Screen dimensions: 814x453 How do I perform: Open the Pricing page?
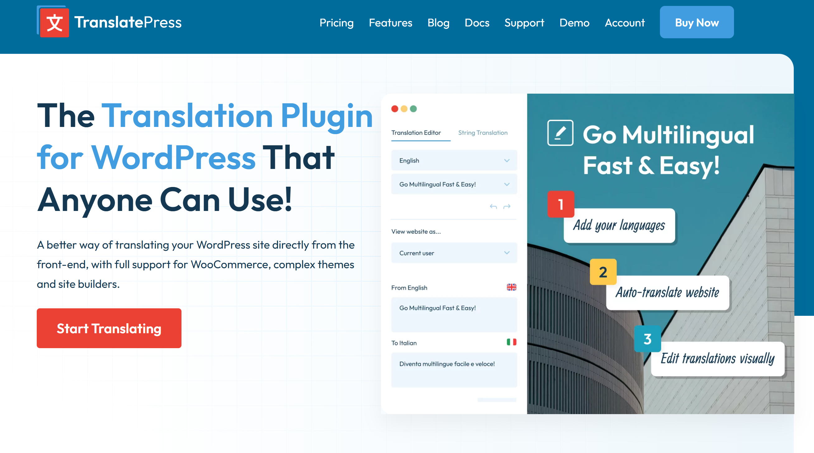coord(336,22)
